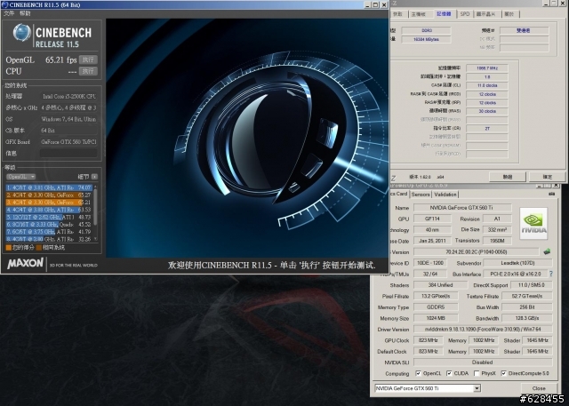
Task: Select ranking row 3 scoring 65.21
Action: [49, 203]
